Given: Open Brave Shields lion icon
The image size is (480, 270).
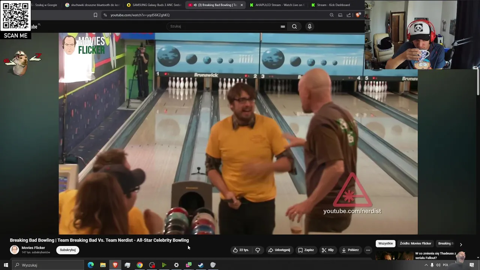Looking at the screenshot, I should (x=358, y=15).
